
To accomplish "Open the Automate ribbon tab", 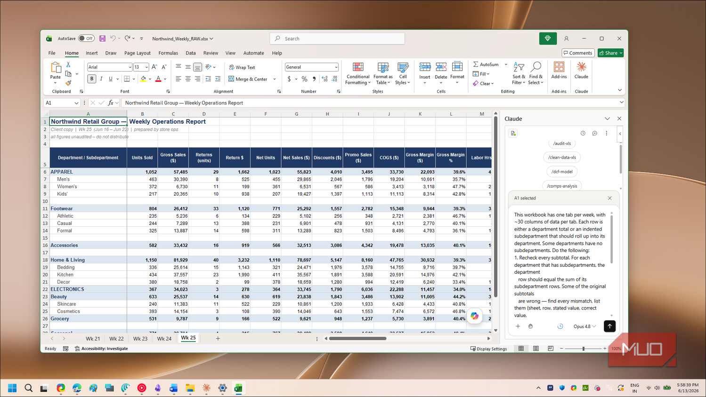I will tap(254, 53).
